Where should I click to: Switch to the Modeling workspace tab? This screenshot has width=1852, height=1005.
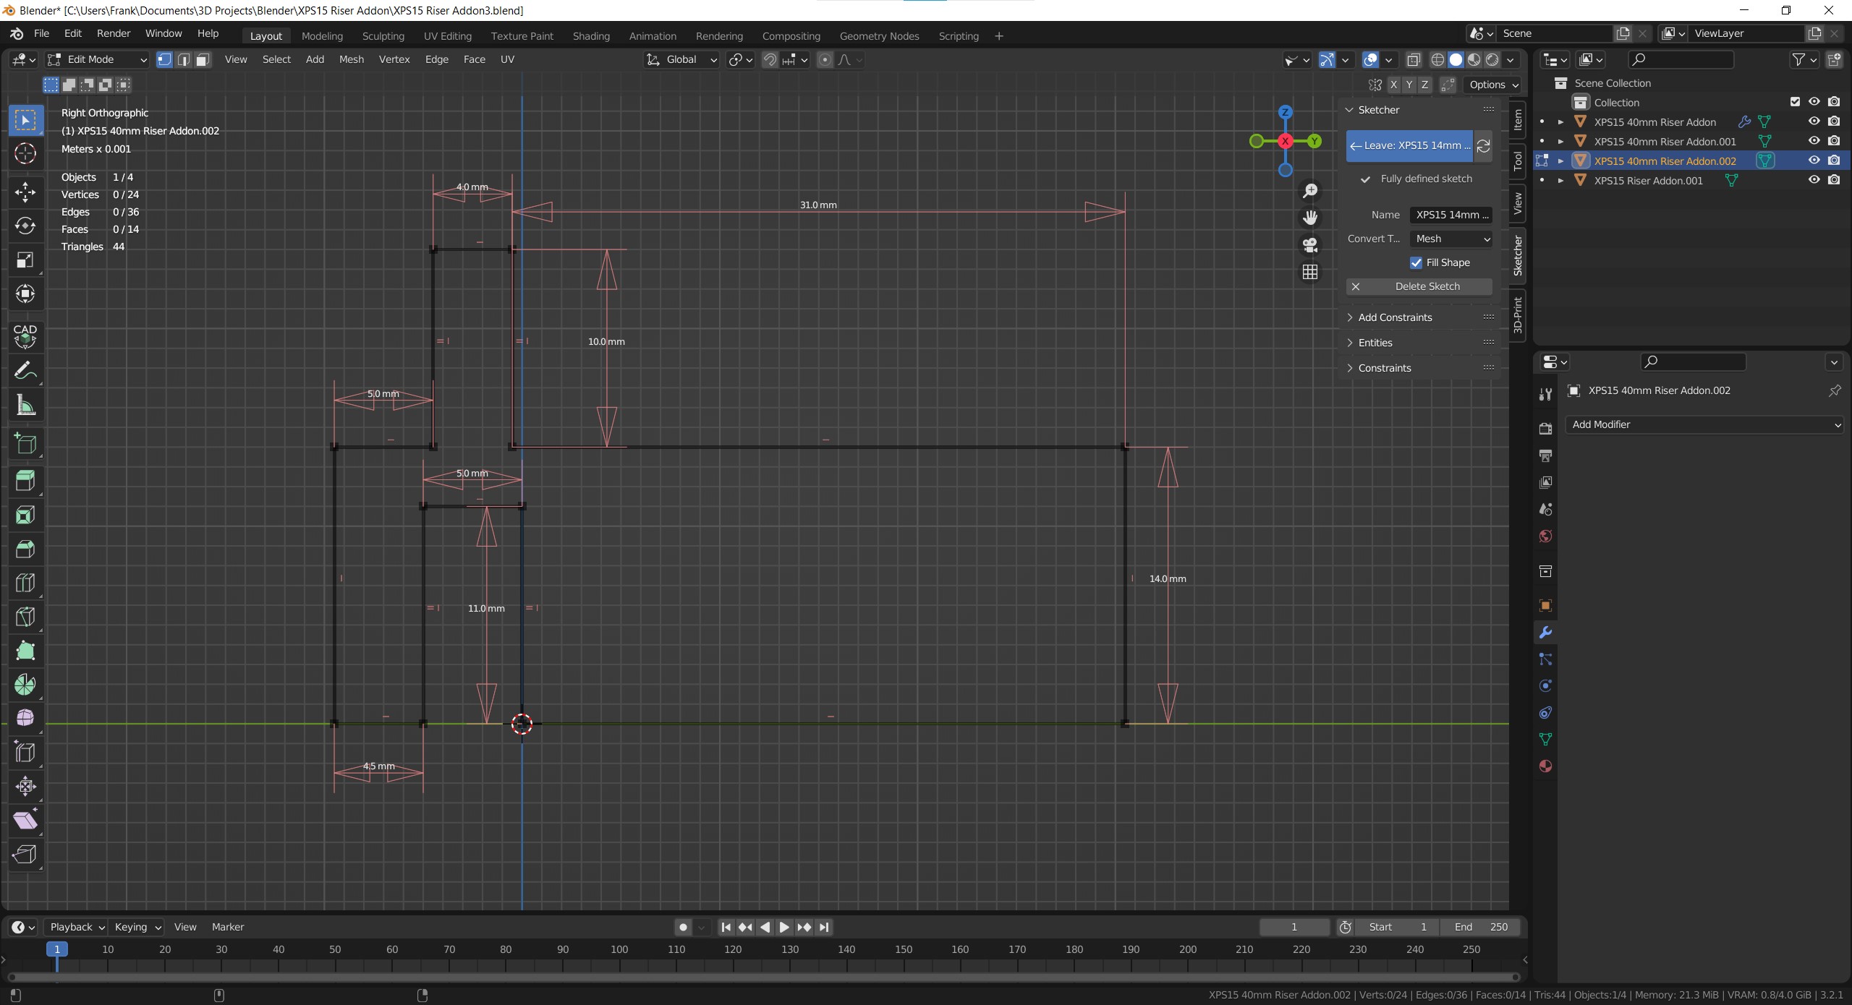tap(322, 36)
